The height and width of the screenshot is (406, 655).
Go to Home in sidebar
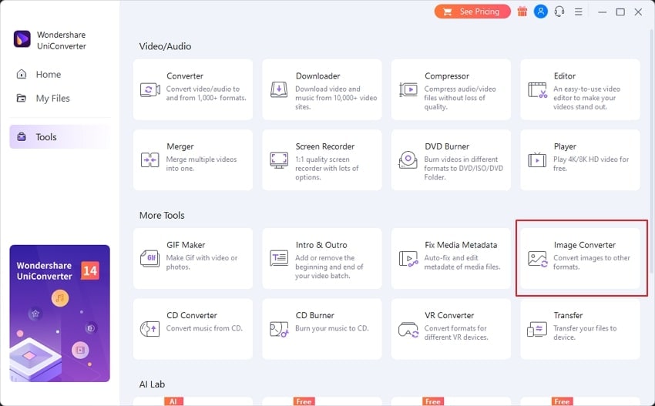tap(60, 75)
